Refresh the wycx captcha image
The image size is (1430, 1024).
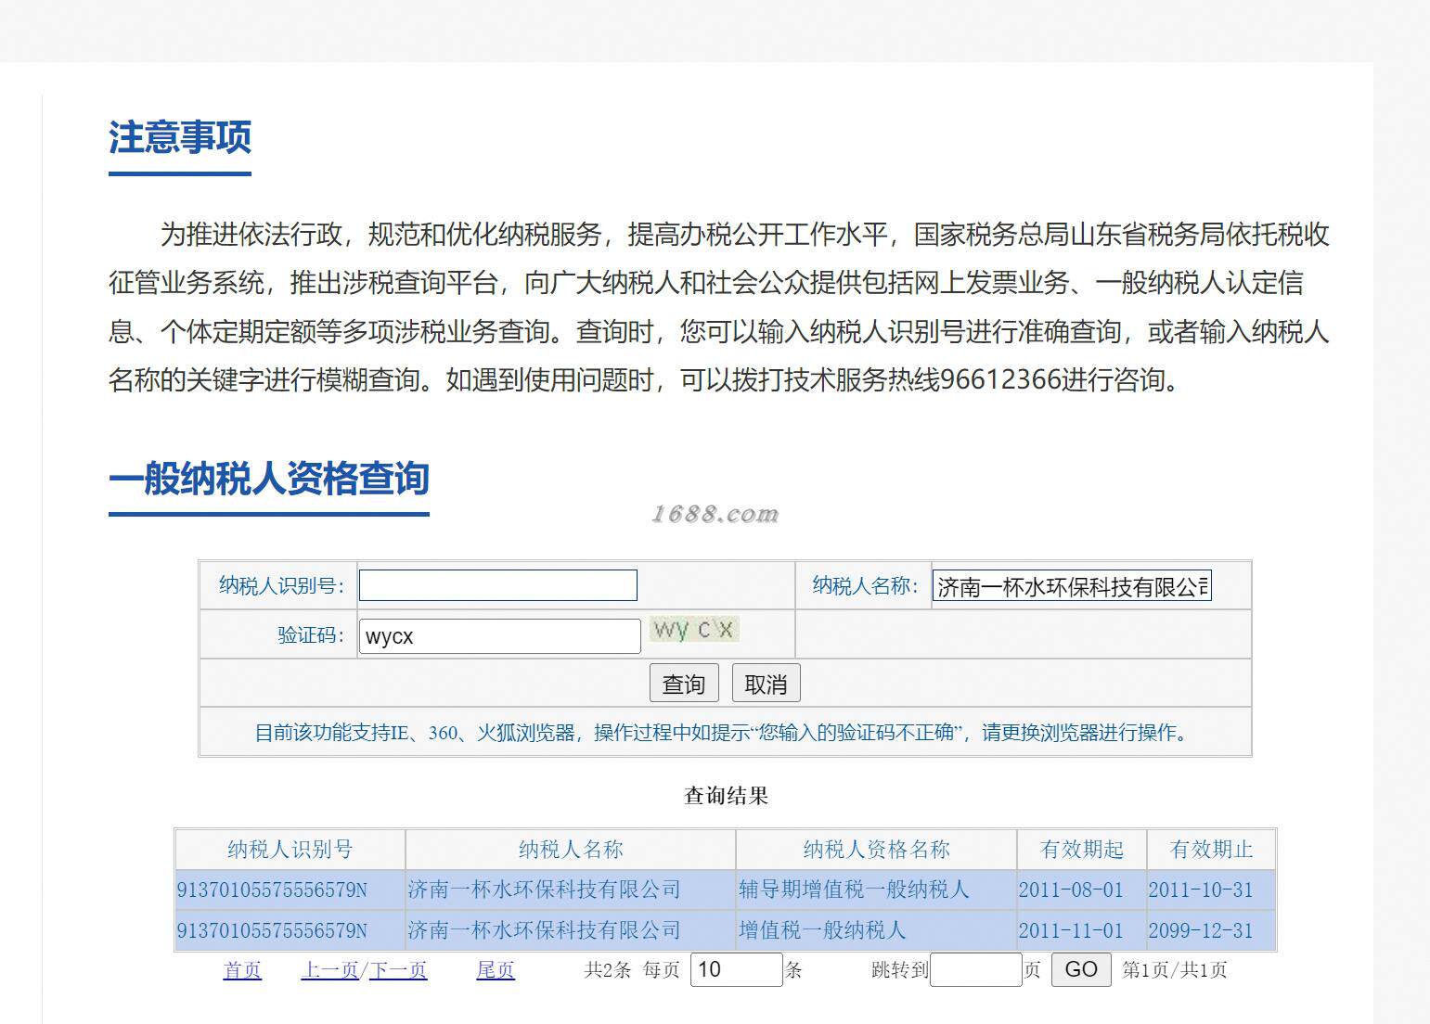pos(694,630)
